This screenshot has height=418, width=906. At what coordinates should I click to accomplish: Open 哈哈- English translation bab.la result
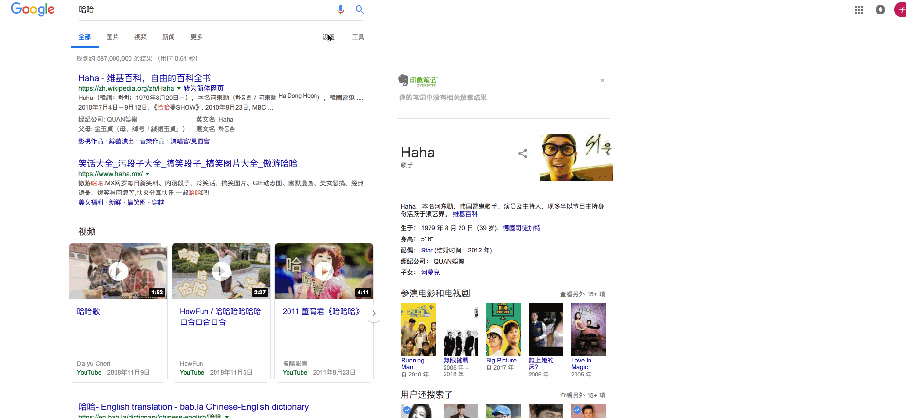coord(193,407)
